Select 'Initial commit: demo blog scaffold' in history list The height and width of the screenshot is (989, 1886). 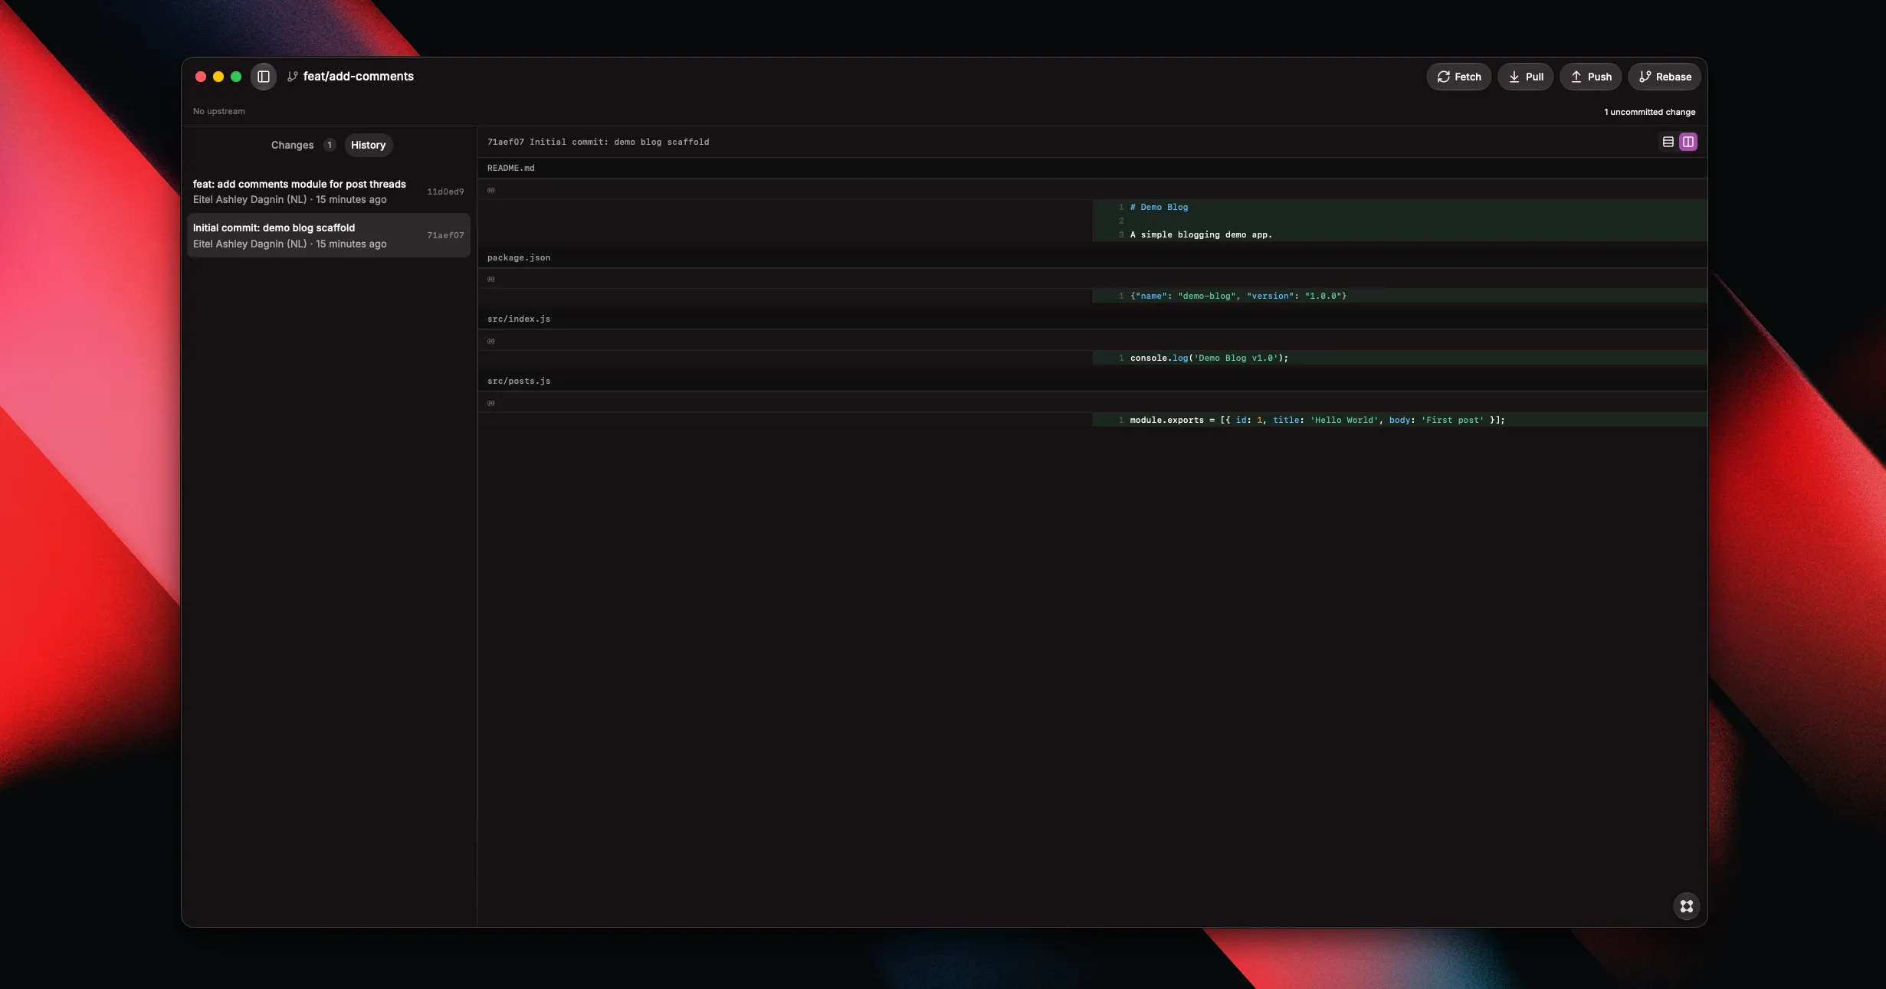(328, 235)
